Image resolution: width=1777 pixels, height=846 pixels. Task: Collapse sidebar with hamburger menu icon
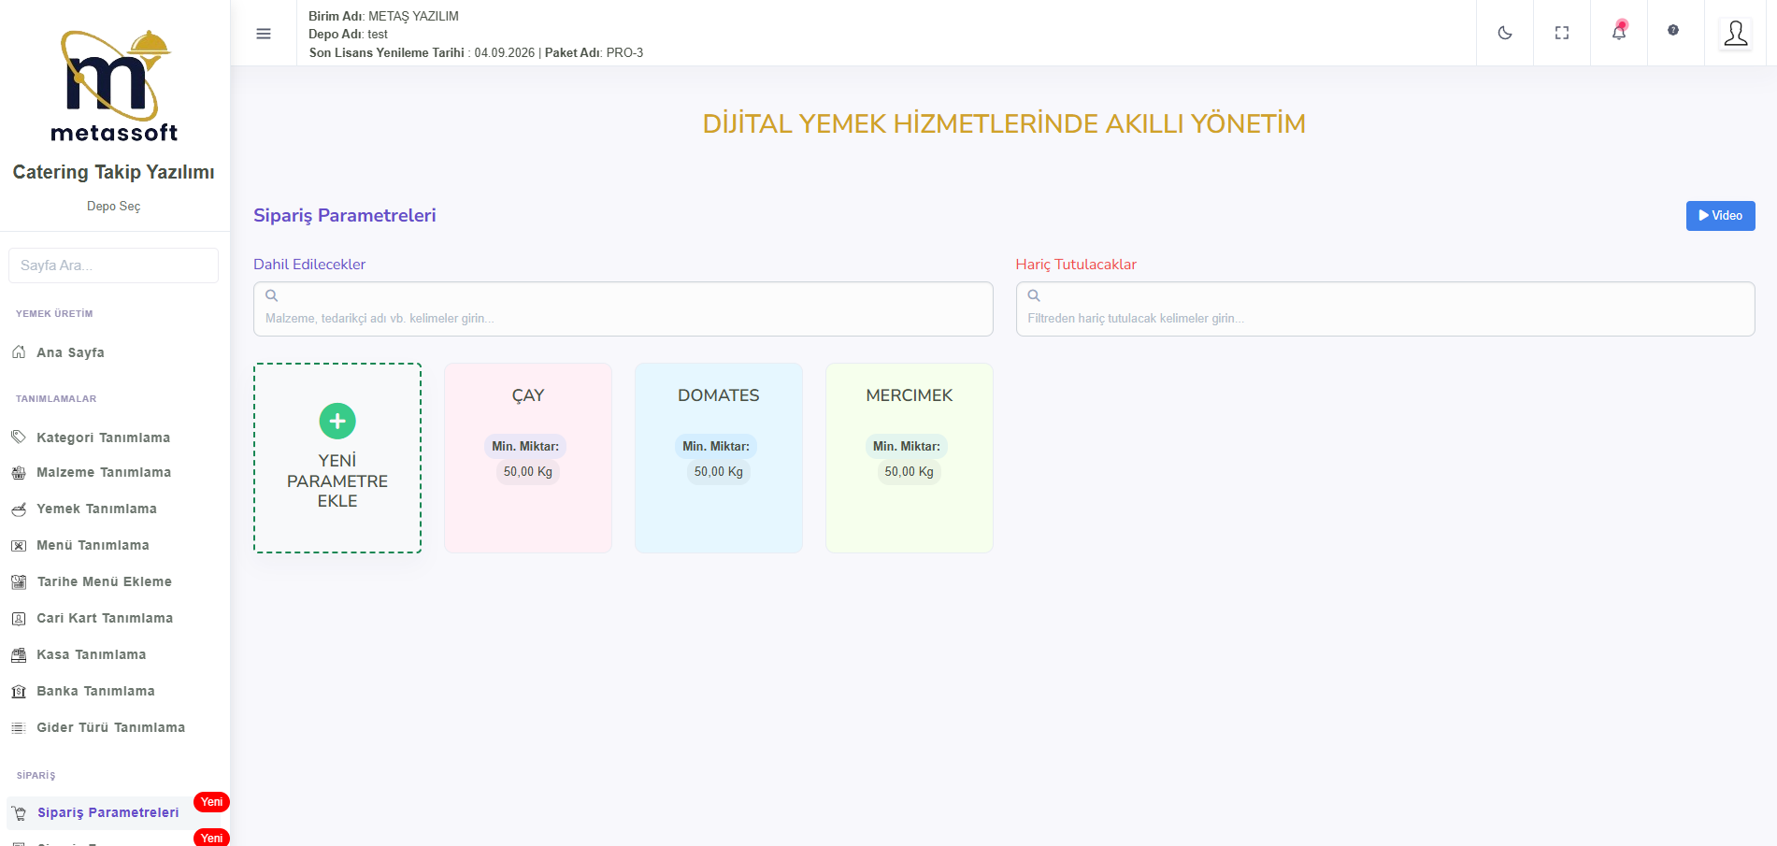(264, 34)
